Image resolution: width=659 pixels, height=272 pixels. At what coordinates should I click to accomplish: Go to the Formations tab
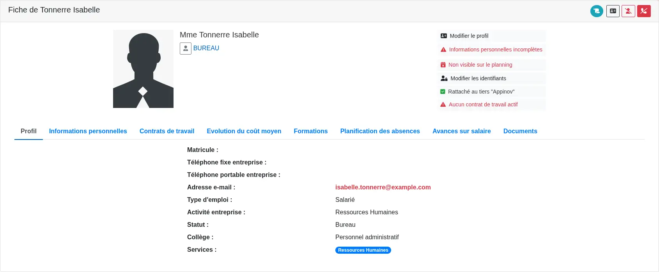pos(311,131)
